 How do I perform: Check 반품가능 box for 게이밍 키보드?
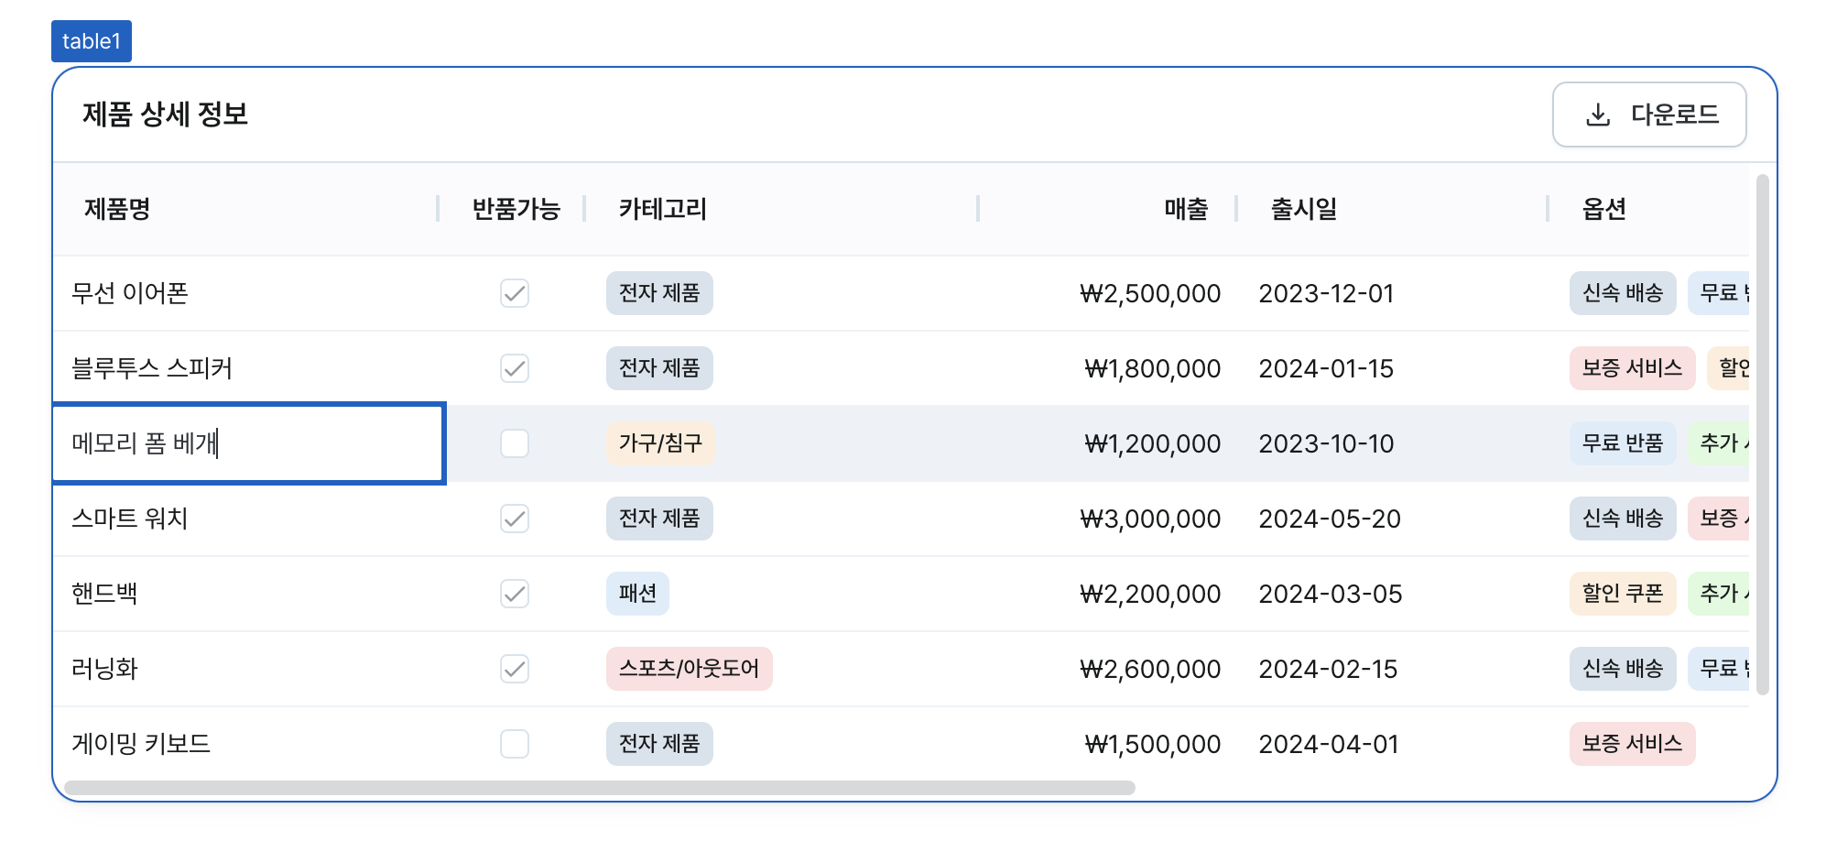(x=515, y=744)
